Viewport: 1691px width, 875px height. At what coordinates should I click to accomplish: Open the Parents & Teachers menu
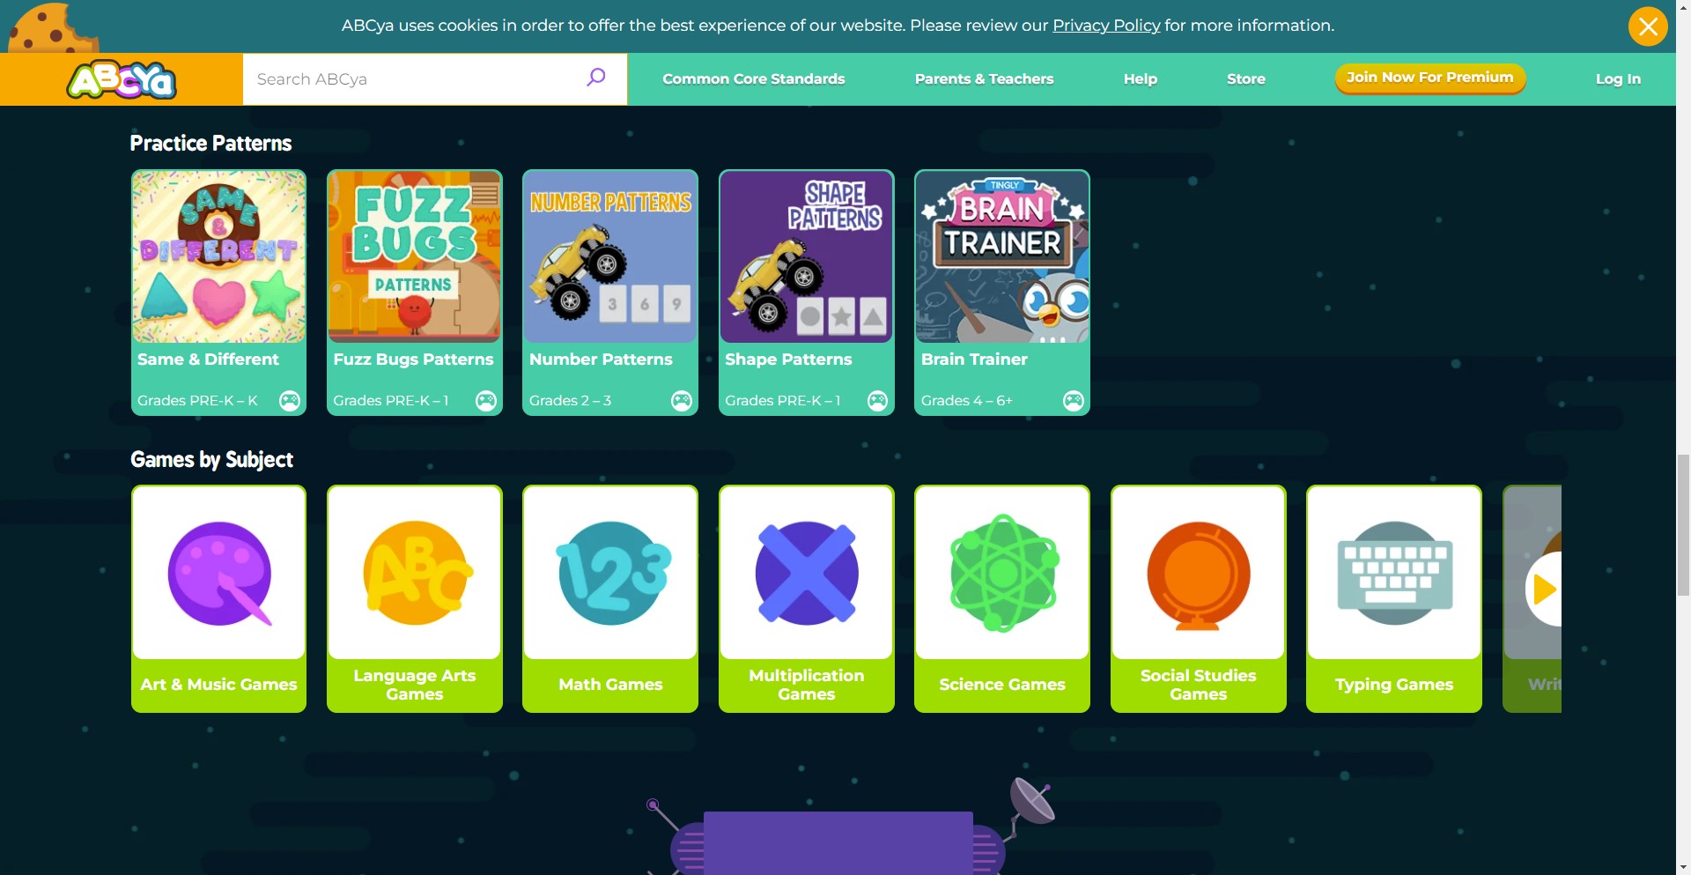point(984,79)
